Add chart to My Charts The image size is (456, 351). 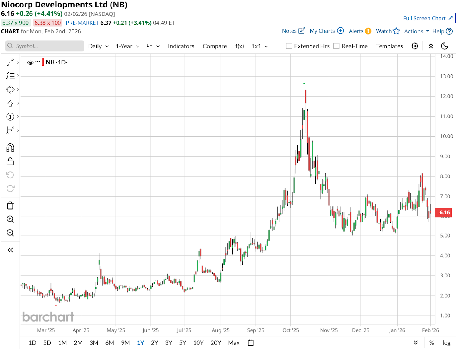(327, 31)
